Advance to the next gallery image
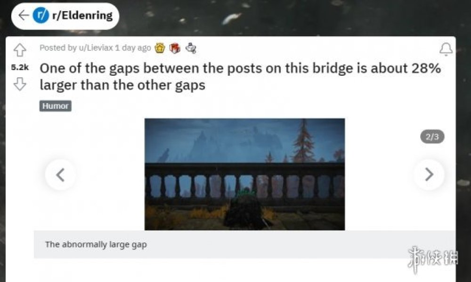This screenshot has height=282, width=471. (x=429, y=175)
